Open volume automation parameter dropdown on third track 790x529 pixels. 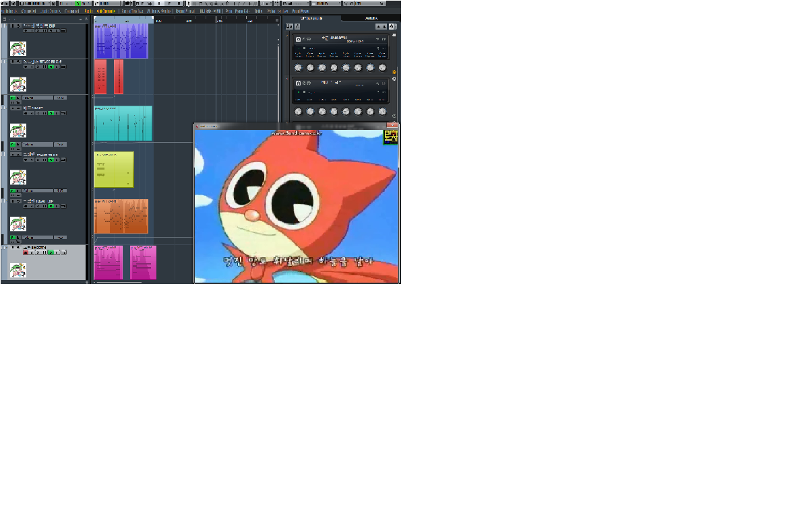point(38,144)
